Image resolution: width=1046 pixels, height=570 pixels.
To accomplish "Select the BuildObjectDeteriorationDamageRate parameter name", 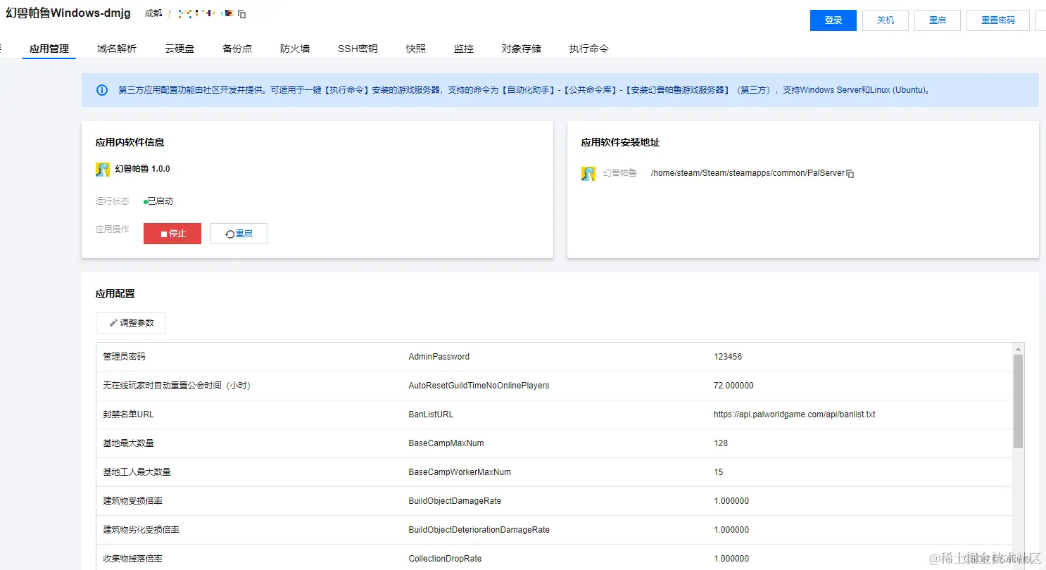I will [479, 530].
